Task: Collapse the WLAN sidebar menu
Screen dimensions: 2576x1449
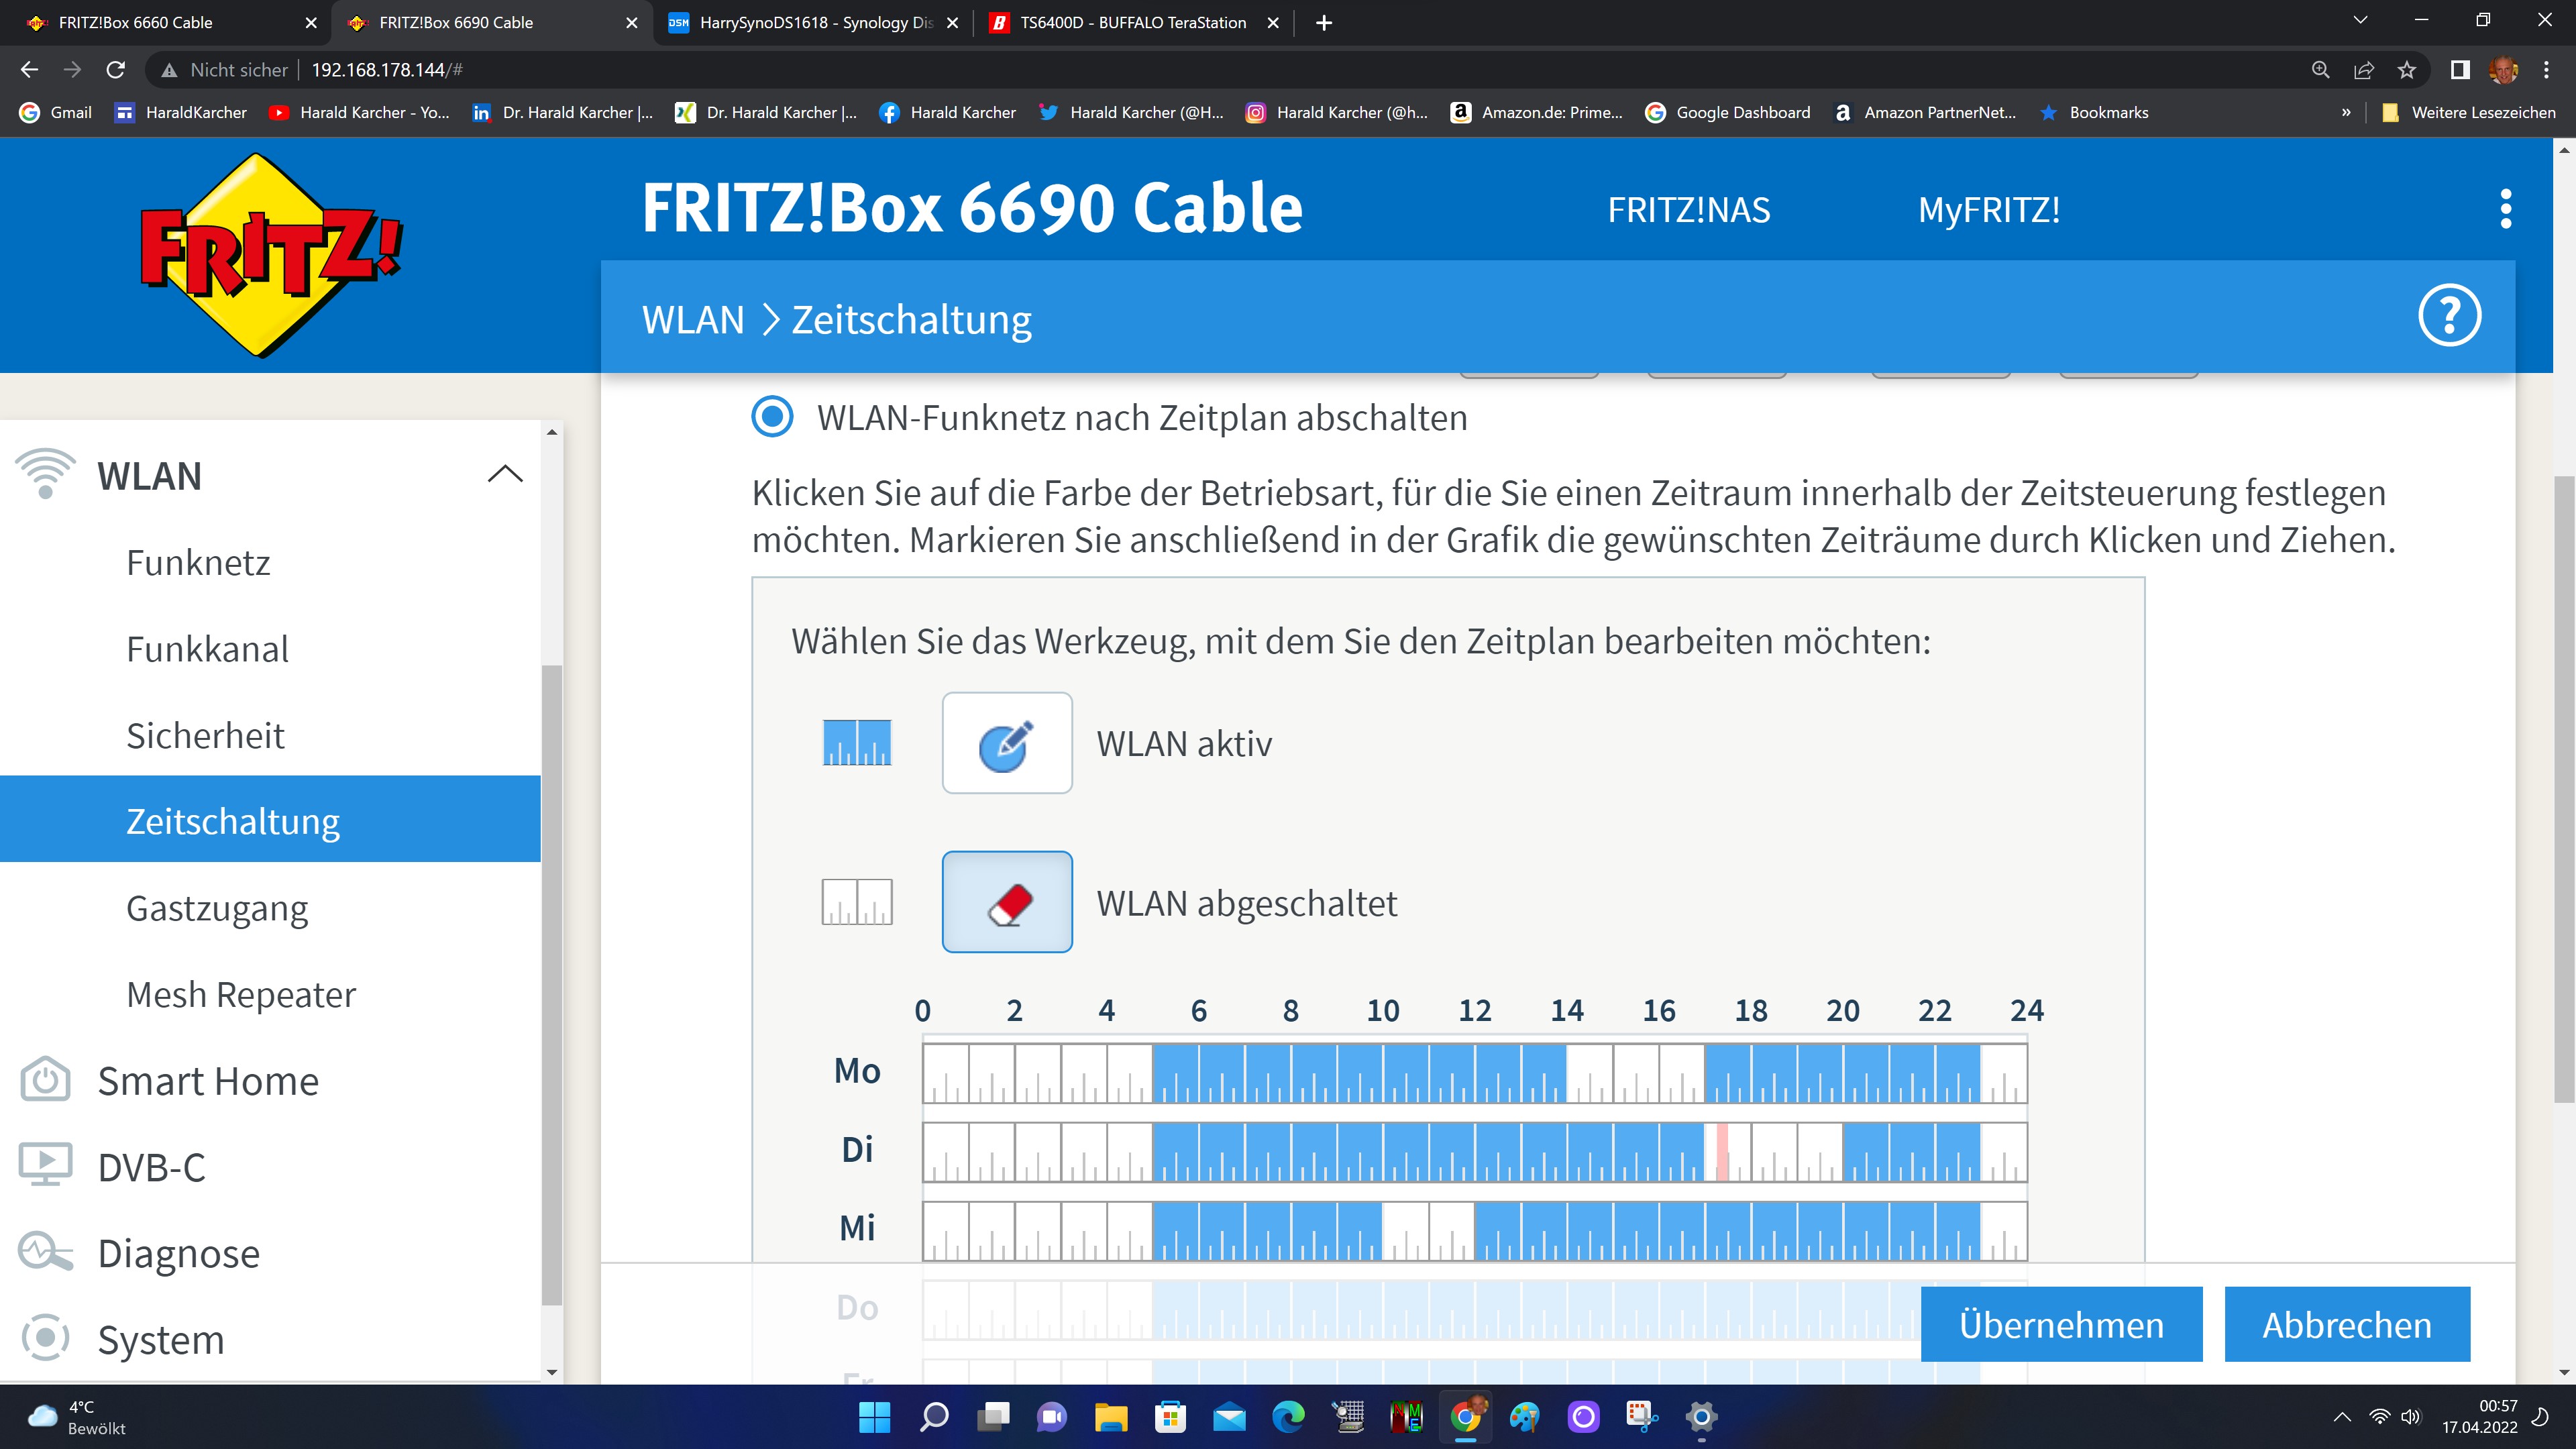Action: click(x=504, y=475)
